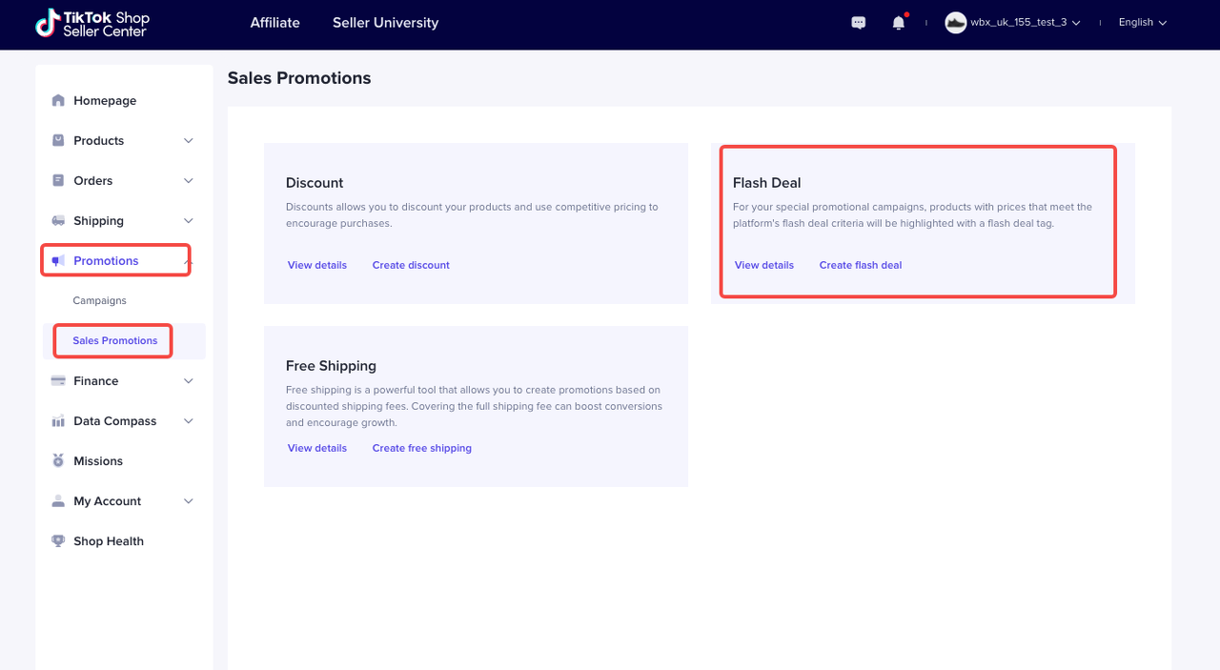Click the account avatar picture
This screenshot has height=670, width=1220.
pyautogui.click(x=955, y=23)
